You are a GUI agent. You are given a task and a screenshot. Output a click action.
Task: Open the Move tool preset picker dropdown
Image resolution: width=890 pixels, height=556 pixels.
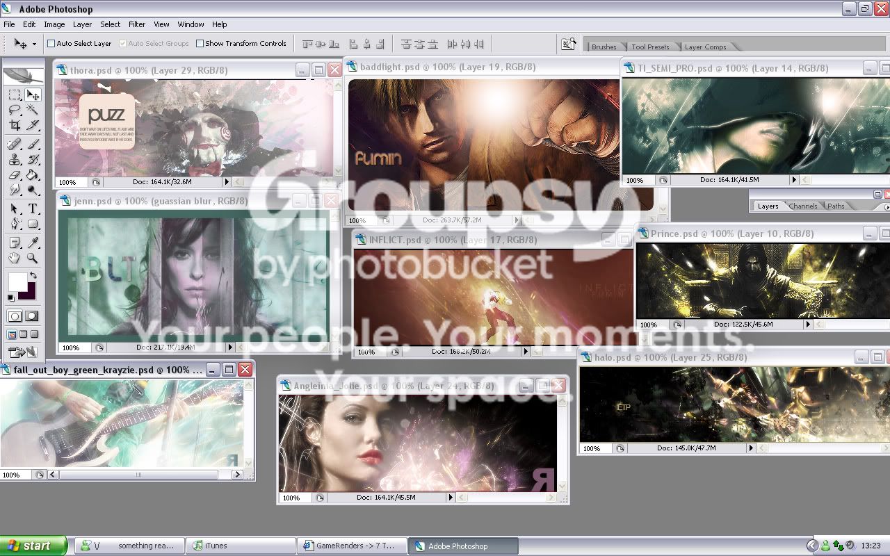tap(34, 44)
